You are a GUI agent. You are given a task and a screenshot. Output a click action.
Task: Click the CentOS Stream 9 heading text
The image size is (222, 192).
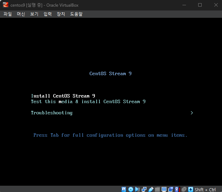tap(110, 73)
